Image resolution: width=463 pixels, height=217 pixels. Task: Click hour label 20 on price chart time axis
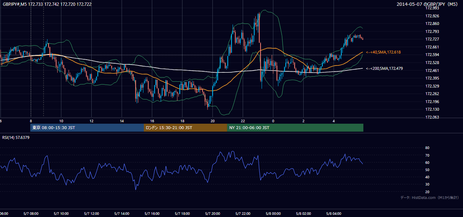click(x=213, y=121)
